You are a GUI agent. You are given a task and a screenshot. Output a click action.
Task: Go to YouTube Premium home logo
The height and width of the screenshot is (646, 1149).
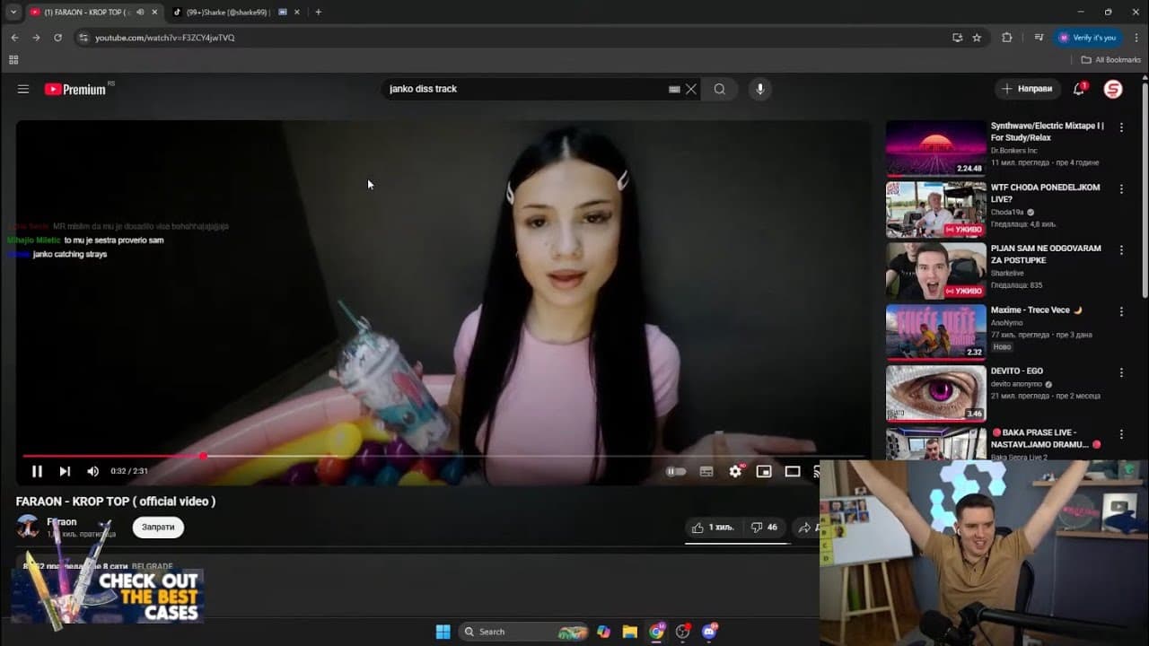75,89
